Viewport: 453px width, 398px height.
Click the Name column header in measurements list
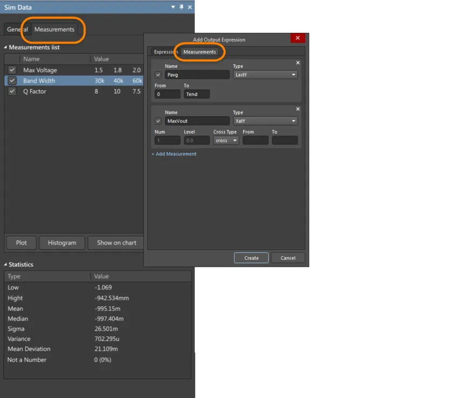tap(31, 59)
